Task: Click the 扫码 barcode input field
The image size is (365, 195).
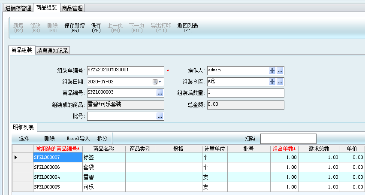Action: coord(288,138)
